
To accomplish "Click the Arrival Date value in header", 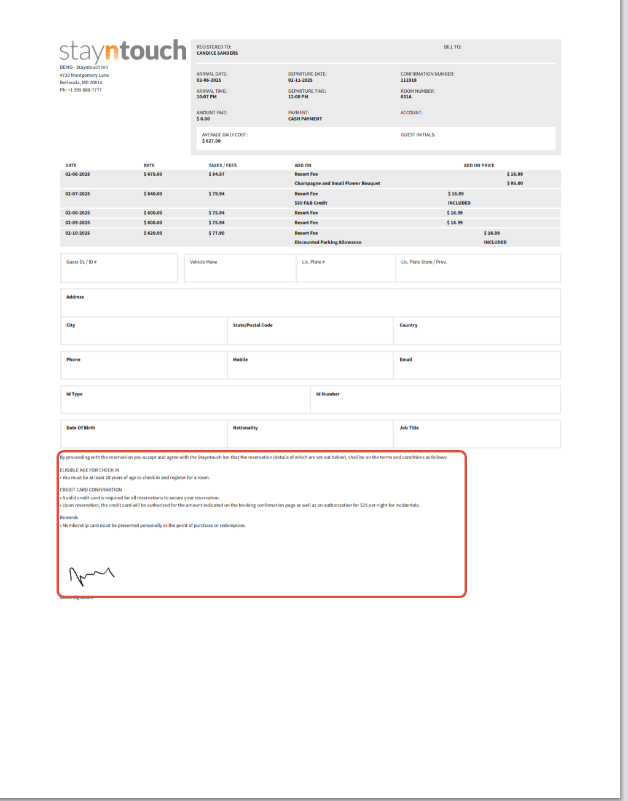I will tap(209, 81).
